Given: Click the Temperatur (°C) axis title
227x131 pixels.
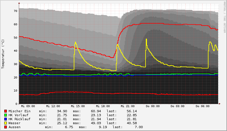Looking at the screenshot, I should tap(3, 54).
